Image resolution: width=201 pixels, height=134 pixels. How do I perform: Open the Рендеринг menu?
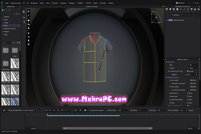click(72, 3)
